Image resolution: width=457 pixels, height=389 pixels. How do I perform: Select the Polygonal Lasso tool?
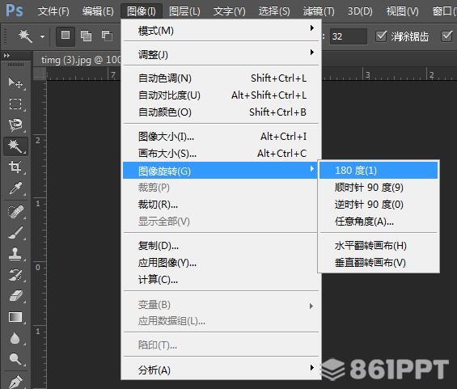pyautogui.click(x=15, y=125)
